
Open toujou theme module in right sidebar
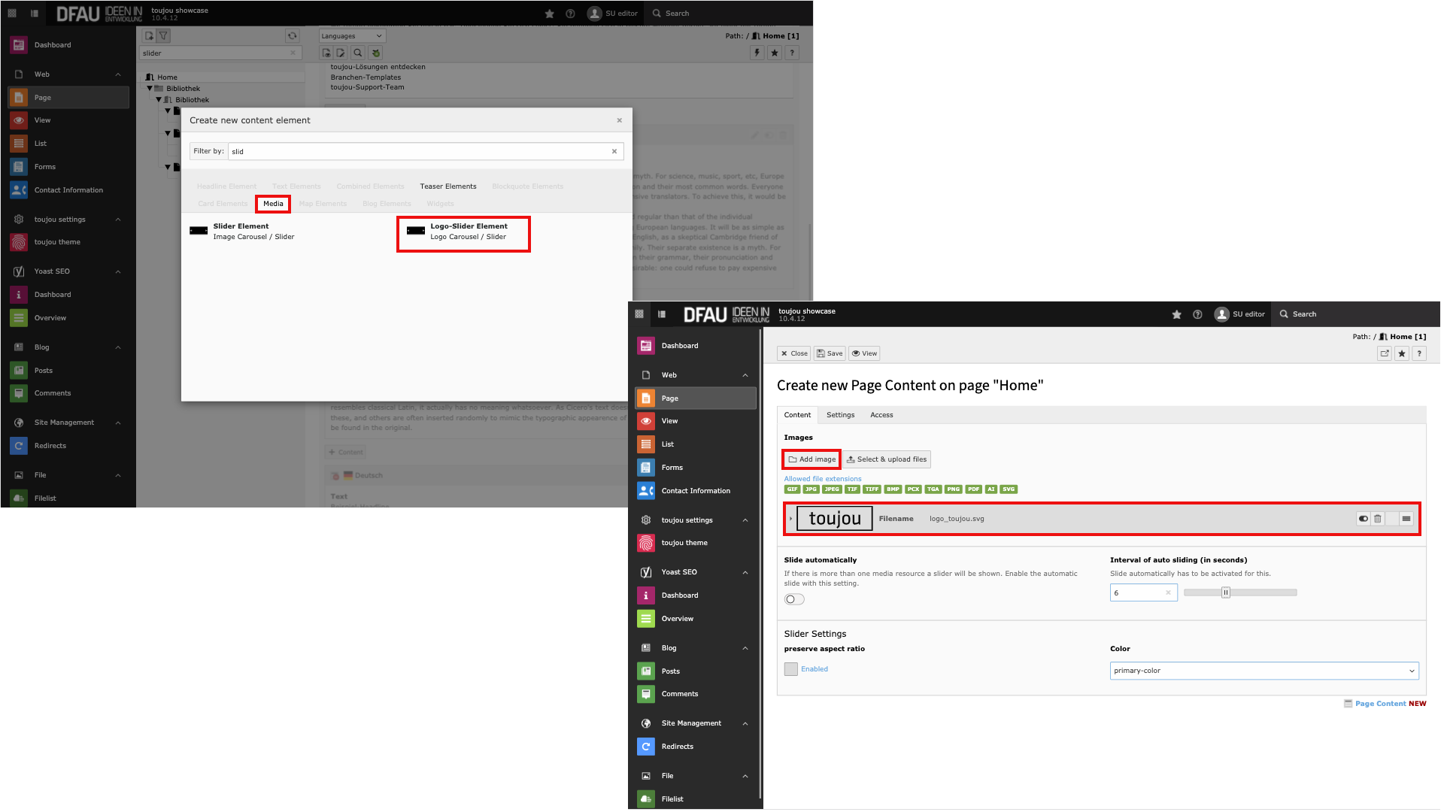(x=684, y=543)
